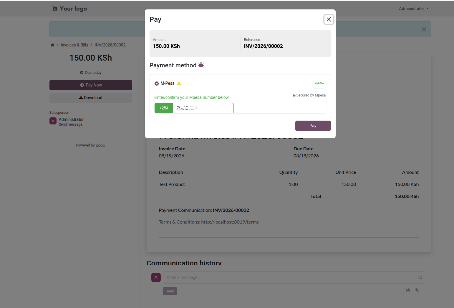Click the Invoice Date 08/19/2026 value
Screen dimensions: 454x308
pyautogui.click(x=172, y=156)
